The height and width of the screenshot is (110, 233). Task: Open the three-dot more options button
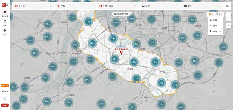tap(5, 98)
